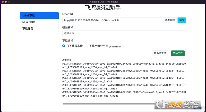Screen dimensions: 206x112
Task: Click the url_2 ld_7.m3u8 line
Action: pyautogui.click(x=90, y=74)
